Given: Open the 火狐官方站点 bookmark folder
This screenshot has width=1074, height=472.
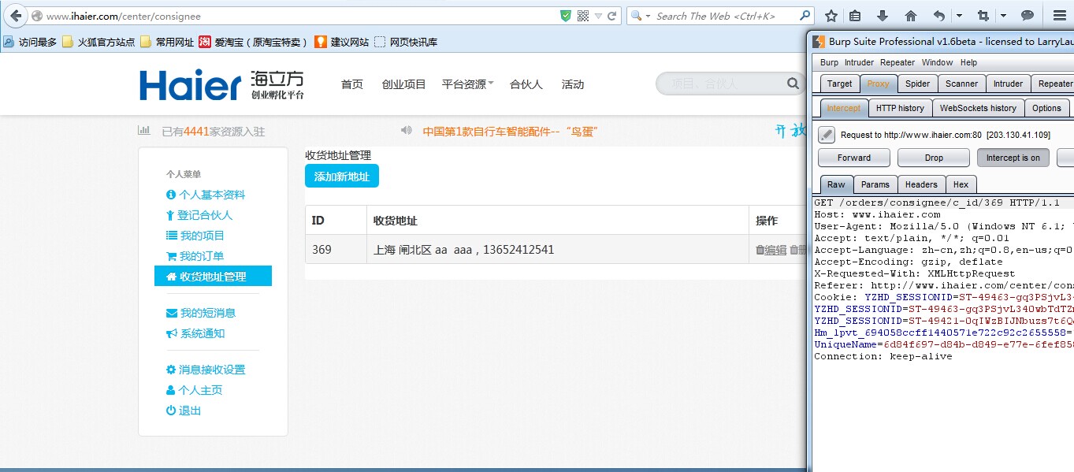Looking at the screenshot, I should click(x=98, y=42).
